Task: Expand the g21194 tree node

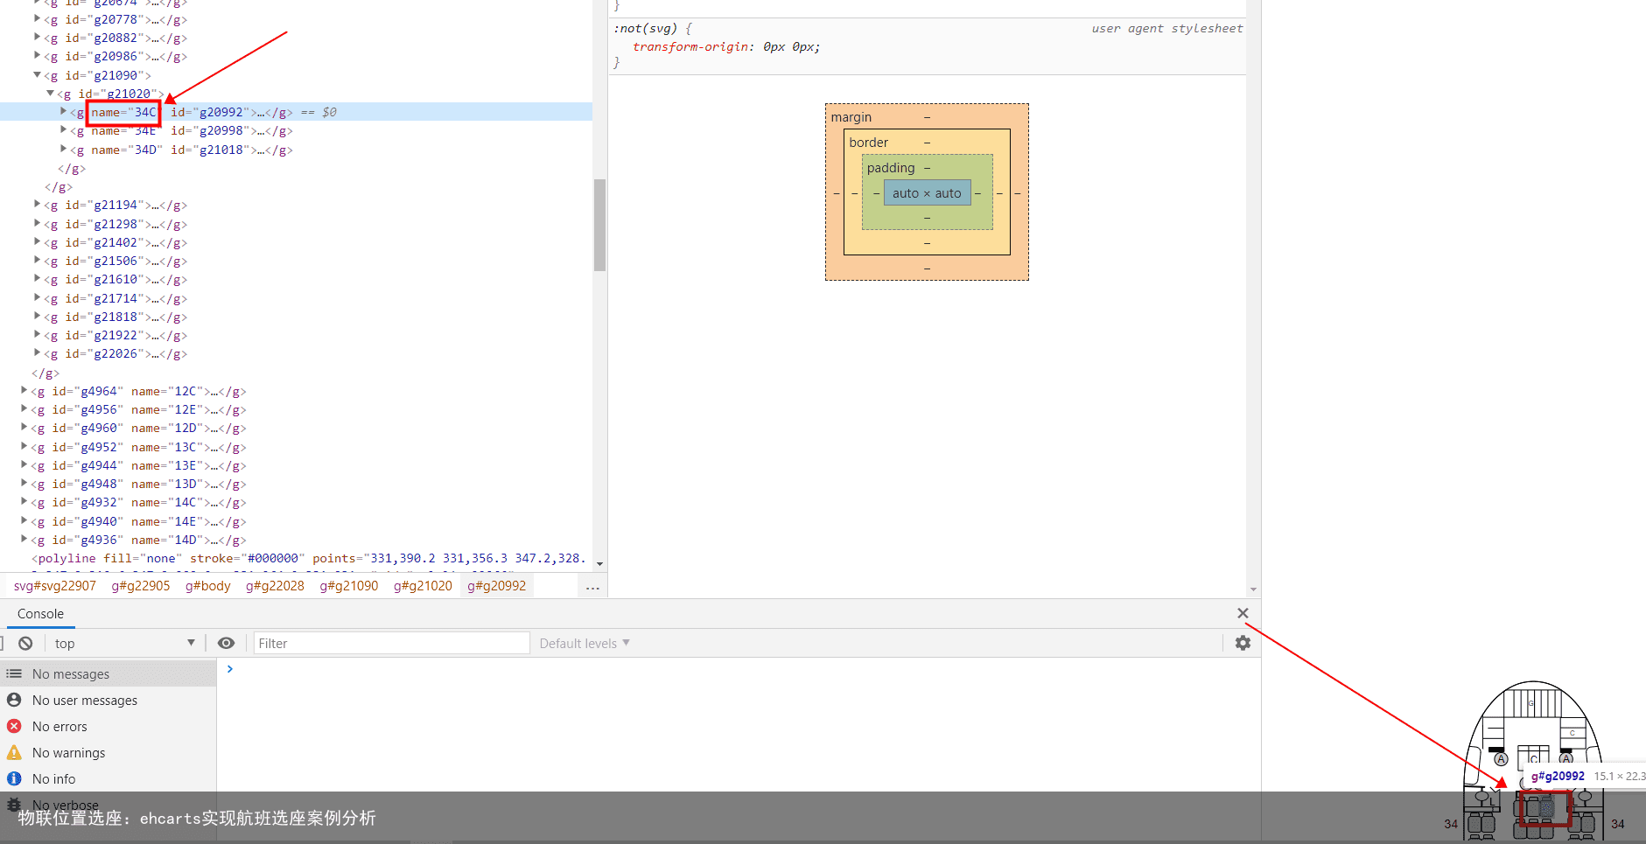Action: pyautogui.click(x=37, y=204)
